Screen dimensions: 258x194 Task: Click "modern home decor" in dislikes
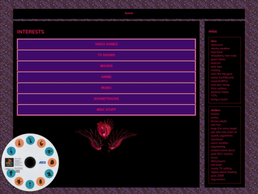point(223,150)
